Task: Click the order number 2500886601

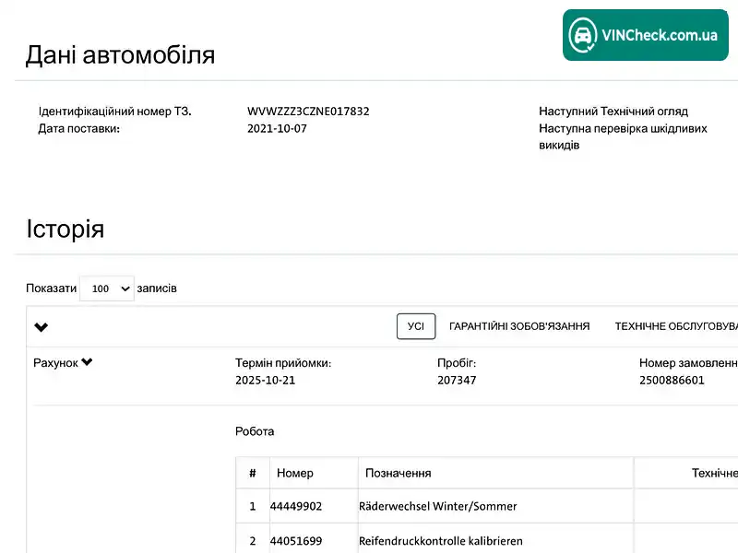Action: 672,380
